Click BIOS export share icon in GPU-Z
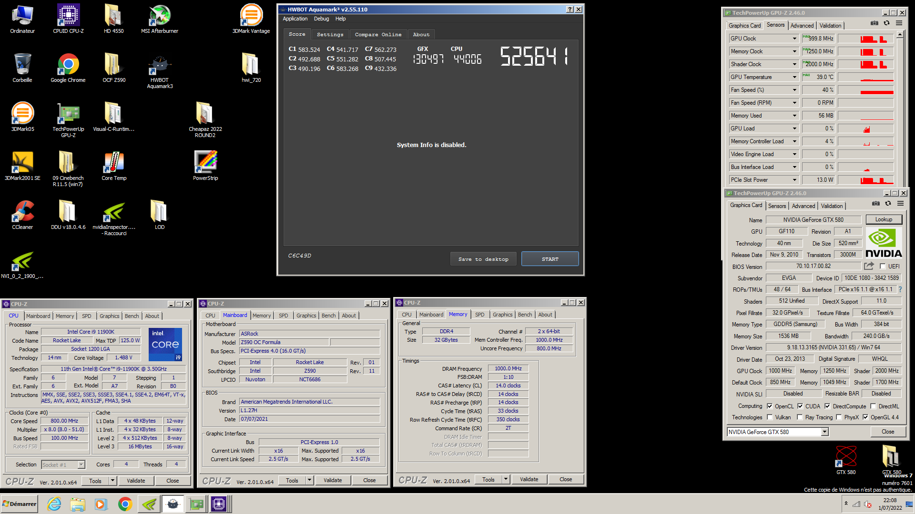The height and width of the screenshot is (514, 915). 869,266
